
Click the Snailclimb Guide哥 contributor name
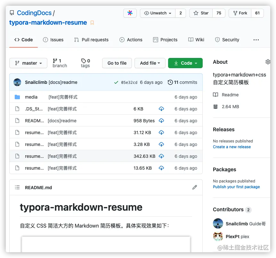pos(246,224)
